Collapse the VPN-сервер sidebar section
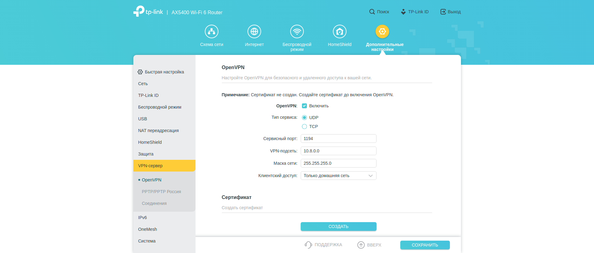This screenshot has height=253, width=594. pyautogui.click(x=164, y=166)
